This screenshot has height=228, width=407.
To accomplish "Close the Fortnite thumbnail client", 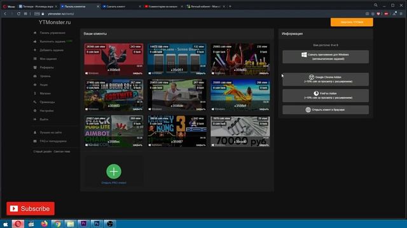I will click(137, 110).
